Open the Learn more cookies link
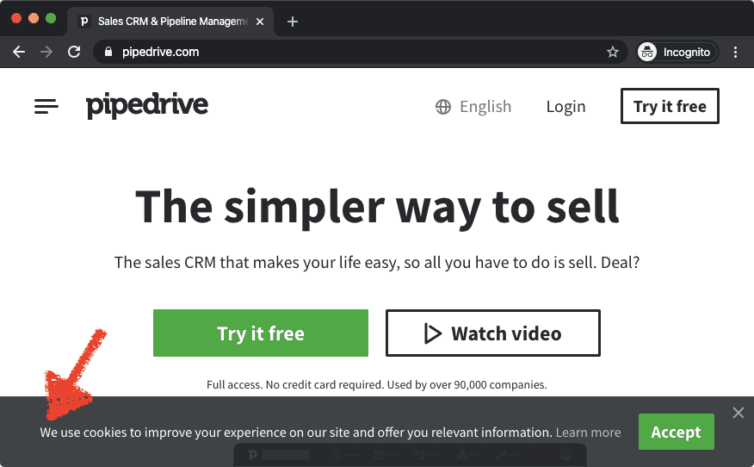The image size is (754, 467). click(x=588, y=433)
